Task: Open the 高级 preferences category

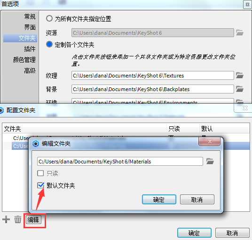Action: pos(30,70)
